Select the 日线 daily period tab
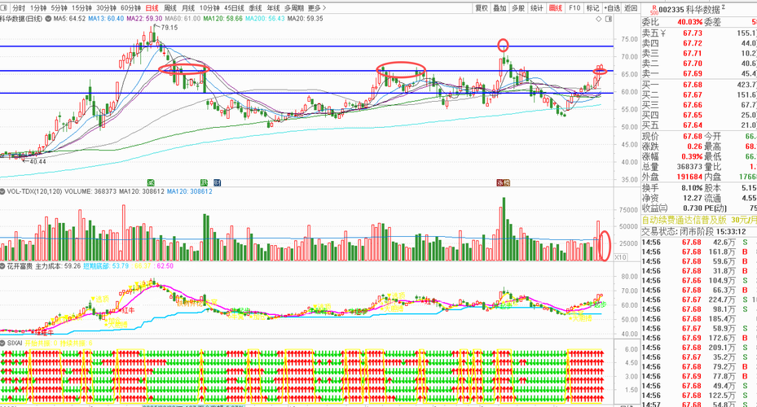Screen dimensions: 757x407 (x=152, y=7)
